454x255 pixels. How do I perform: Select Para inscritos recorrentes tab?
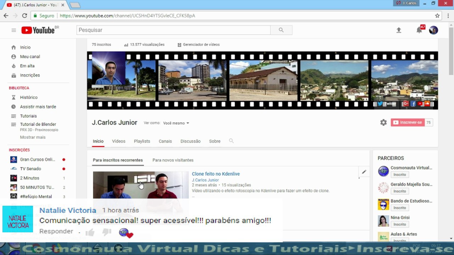point(118,160)
